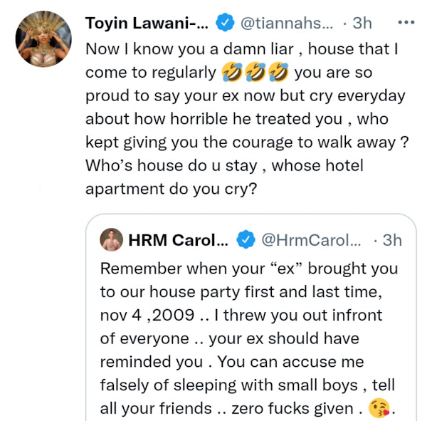The width and height of the screenshot is (427, 421).
Task: Visit the @tiannahs... handle
Action: pos(287,24)
